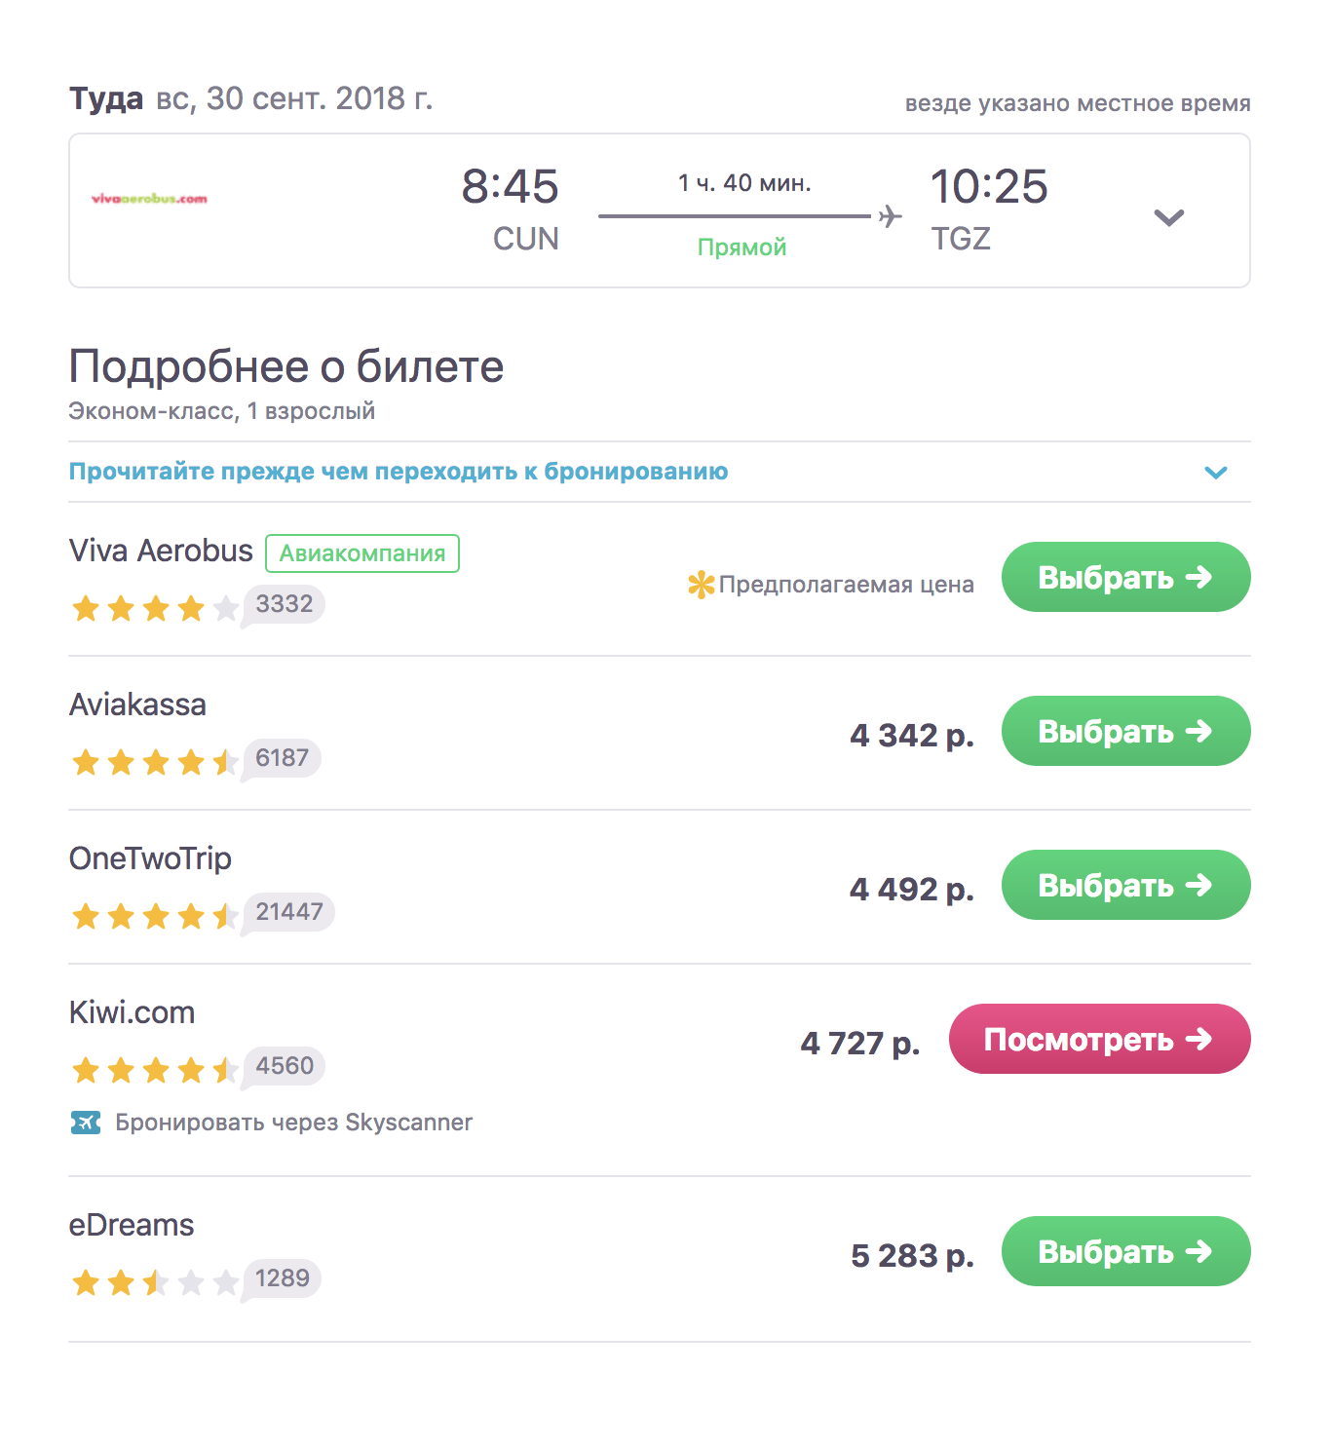Expand flight details chevron next to TGZ

1168,217
